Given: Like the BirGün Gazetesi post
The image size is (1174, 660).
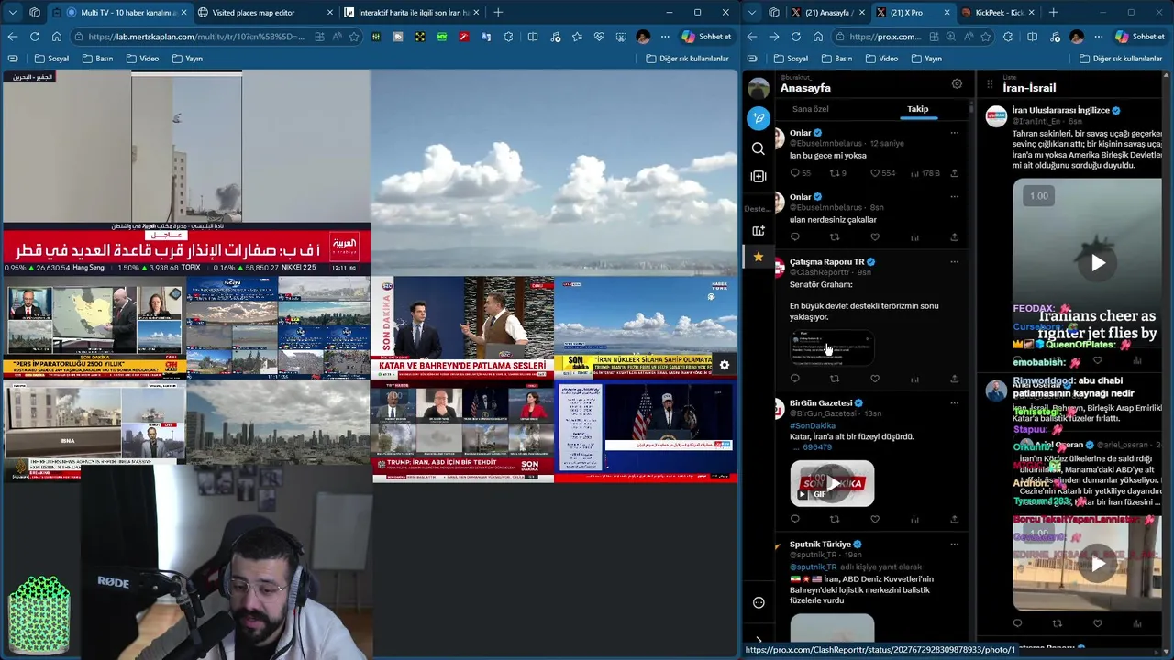Looking at the screenshot, I should point(875,519).
